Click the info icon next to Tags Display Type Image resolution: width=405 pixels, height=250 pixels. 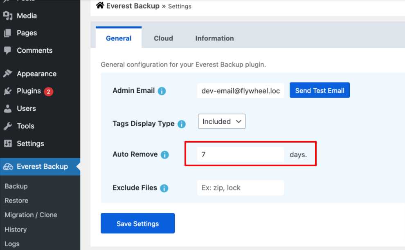(182, 124)
